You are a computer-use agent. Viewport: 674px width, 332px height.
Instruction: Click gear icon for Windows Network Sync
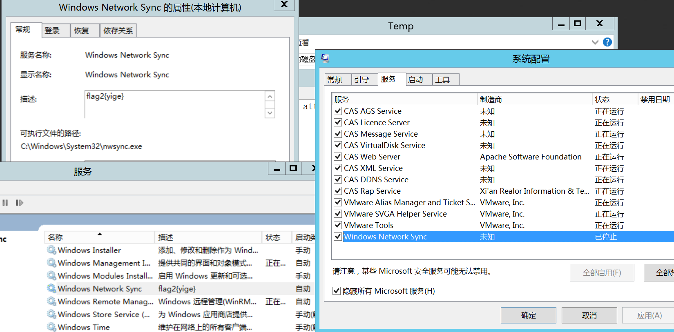click(x=51, y=288)
